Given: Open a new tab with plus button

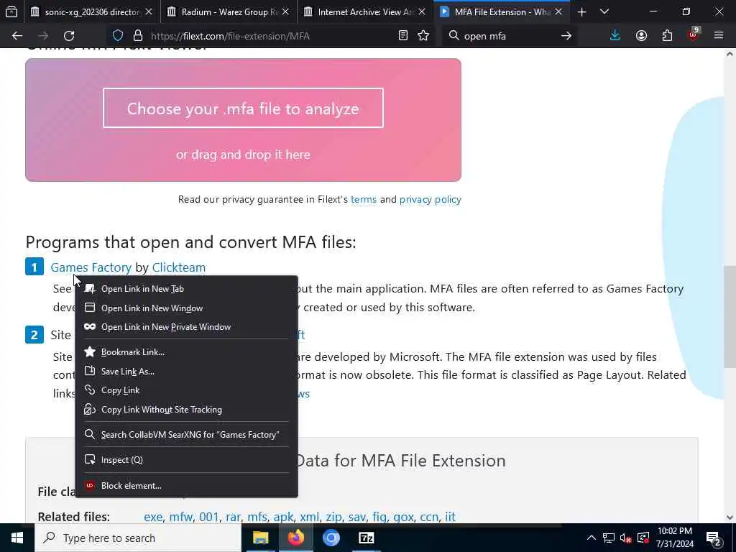Looking at the screenshot, I should click(581, 12).
